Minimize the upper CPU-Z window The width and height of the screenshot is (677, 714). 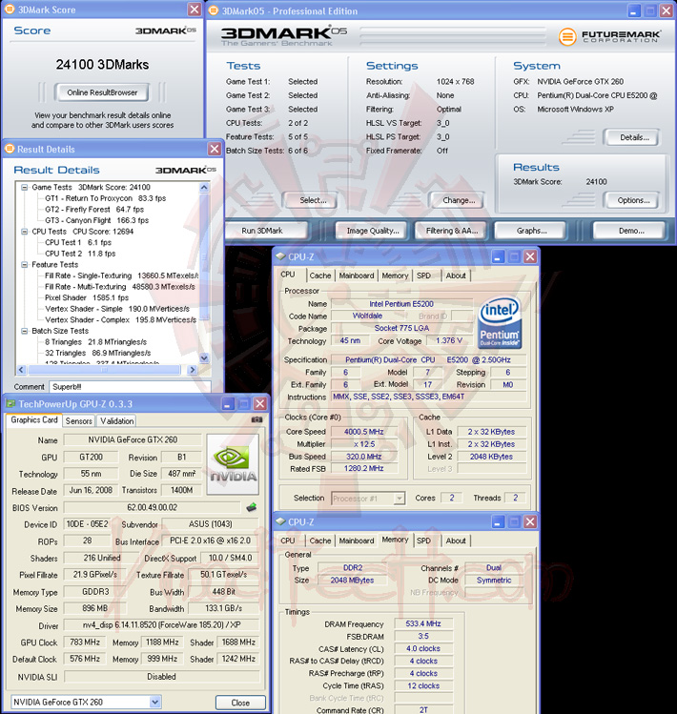pos(498,256)
